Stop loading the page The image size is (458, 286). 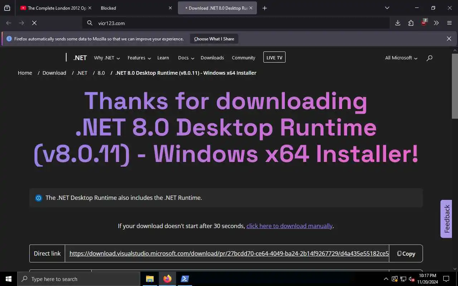(34, 23)
